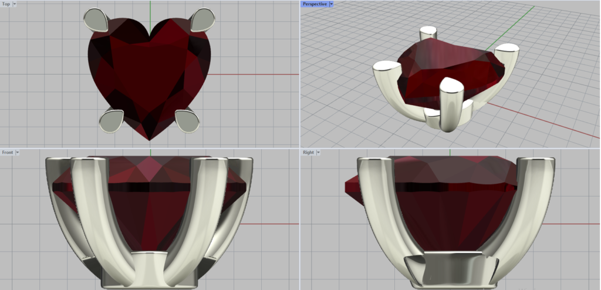Open the Top viewport dropdown arrow
601x290 pixels.
pos(15,4)
